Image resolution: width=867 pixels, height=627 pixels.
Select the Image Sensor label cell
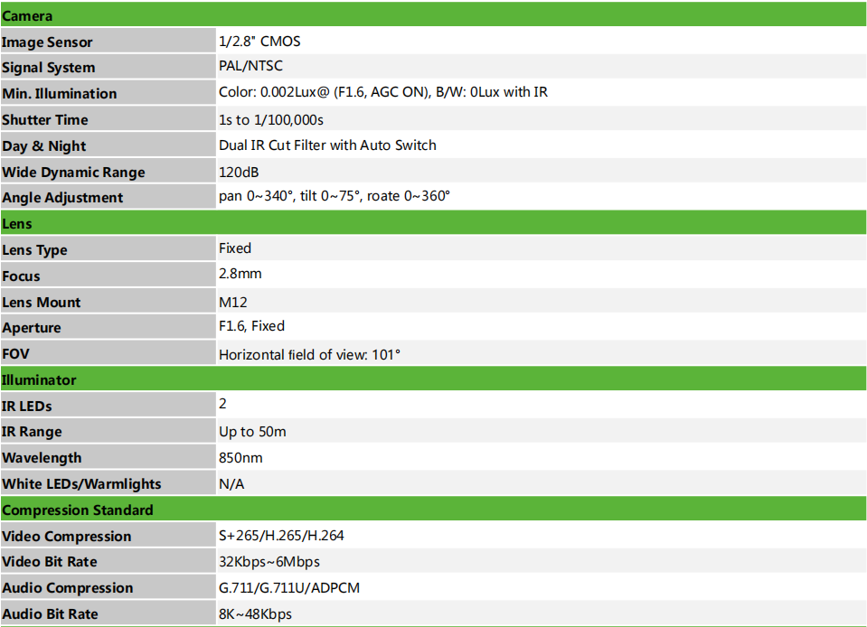point(108,42)
